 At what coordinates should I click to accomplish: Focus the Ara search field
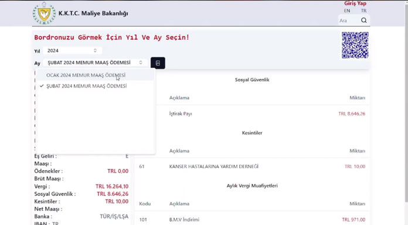pyautogui.click(x=349, y=20)
